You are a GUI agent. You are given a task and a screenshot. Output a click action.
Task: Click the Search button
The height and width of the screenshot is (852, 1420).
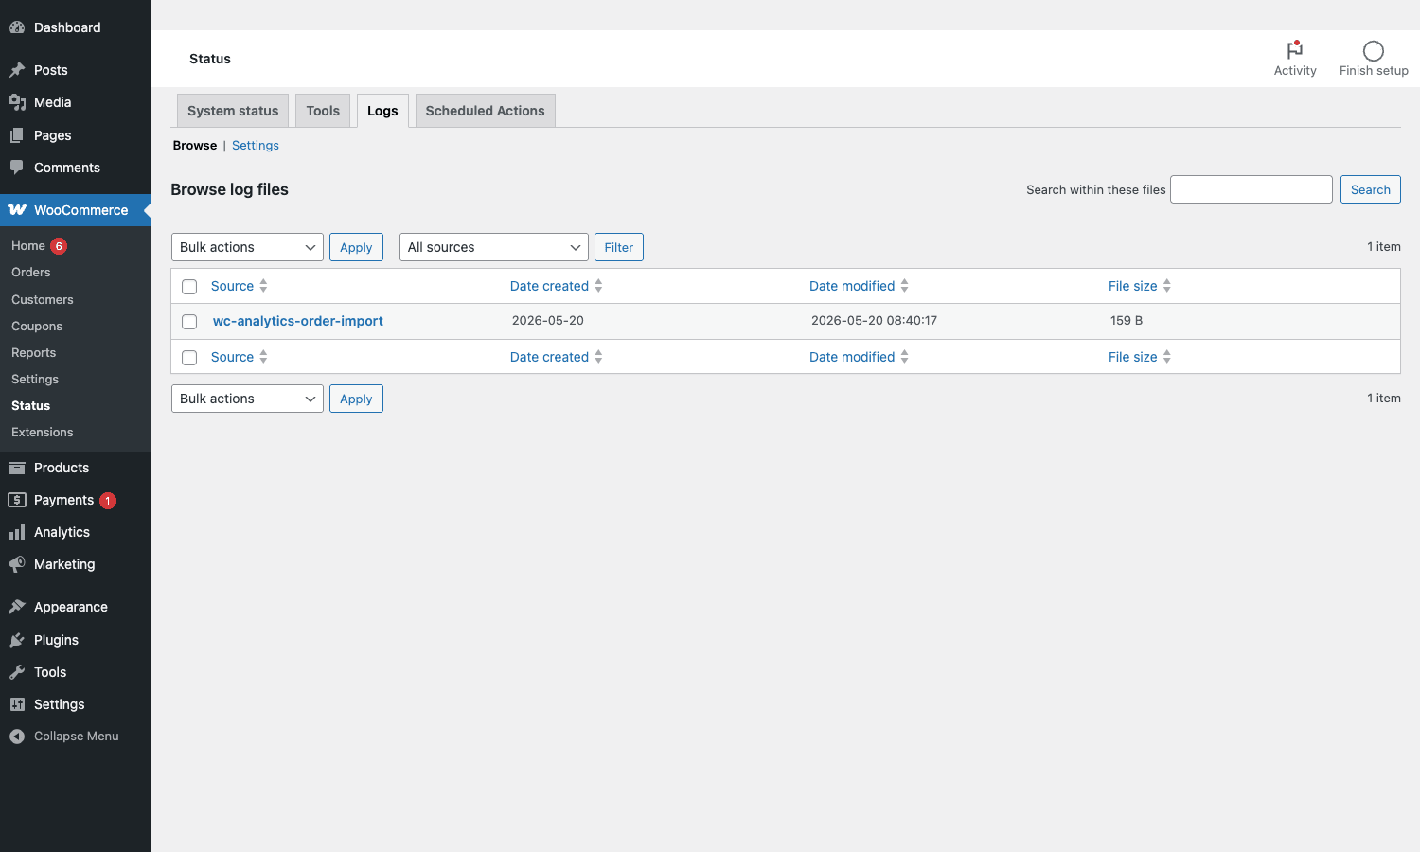point(1371,189)
